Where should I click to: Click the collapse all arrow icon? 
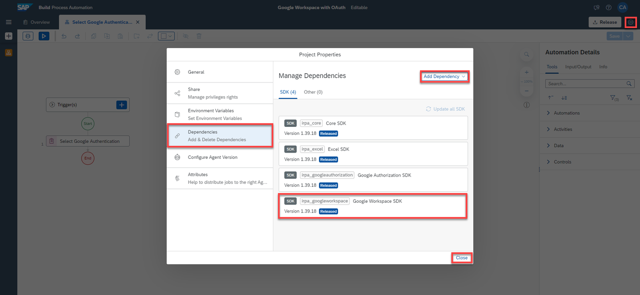(551, 98)
